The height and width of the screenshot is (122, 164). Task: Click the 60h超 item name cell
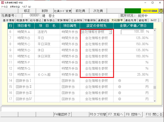pyautogui.click(x=47, y=75)
